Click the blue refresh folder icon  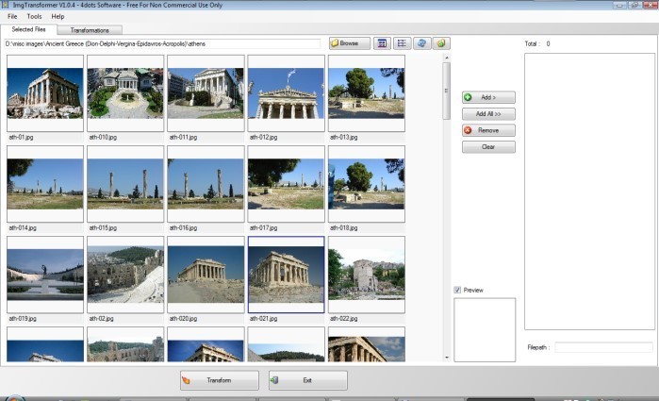pos(422,43)
